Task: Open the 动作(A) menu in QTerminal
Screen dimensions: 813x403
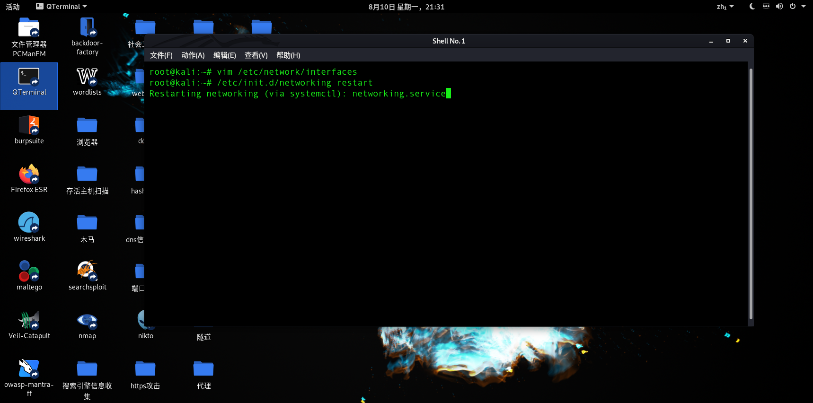Action: pyautogui.click(x=193, y=55)
